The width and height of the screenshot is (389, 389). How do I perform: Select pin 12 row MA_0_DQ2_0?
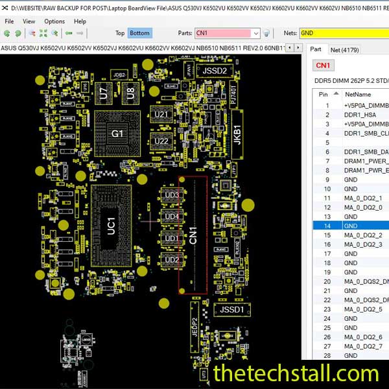point(351,207)
